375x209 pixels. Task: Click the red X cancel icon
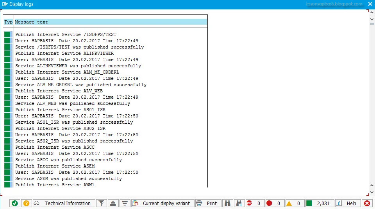367,203
